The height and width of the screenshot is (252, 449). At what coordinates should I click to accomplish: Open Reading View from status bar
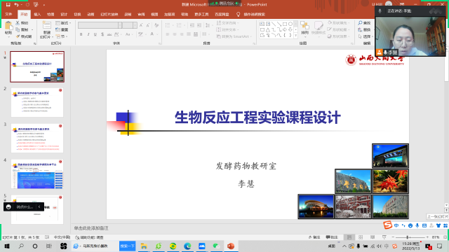tap(373, 237)
